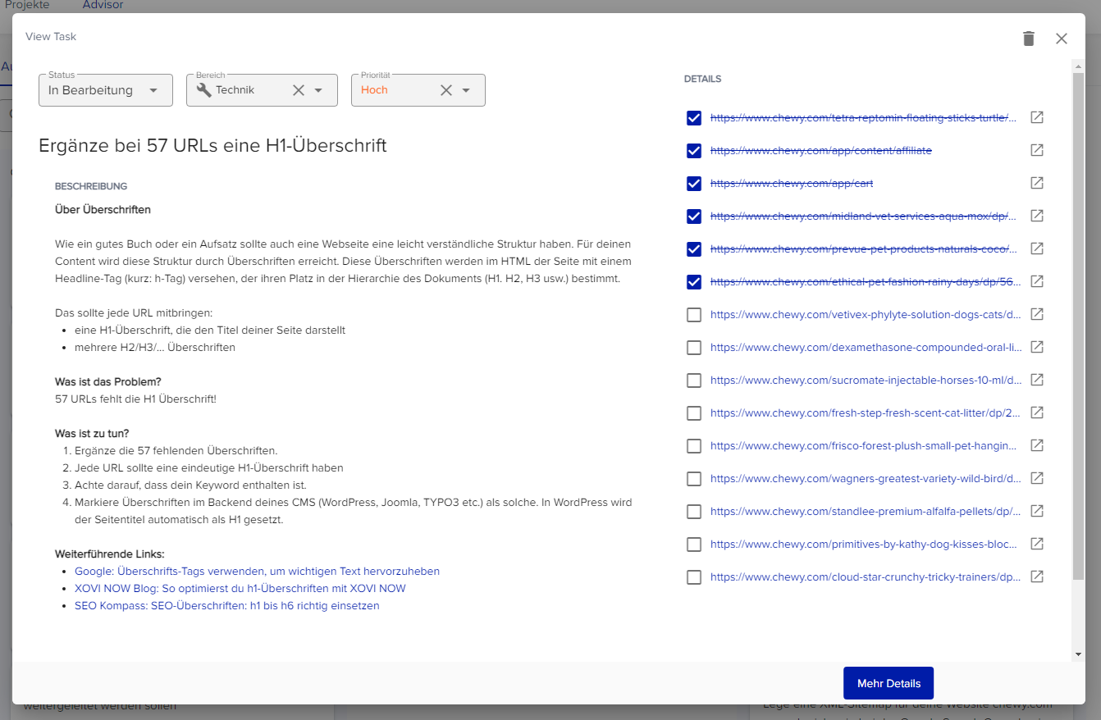This screenshot has height=720, width=1101.
Task: Clear the Bereich field with X icon
Action: tap(299, 90)
